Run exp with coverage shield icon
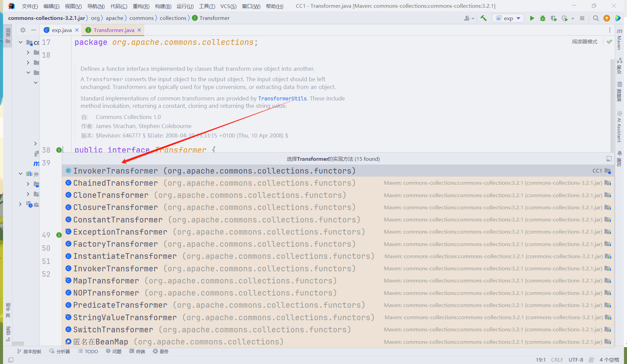The image size is (627, 364). 554,18
